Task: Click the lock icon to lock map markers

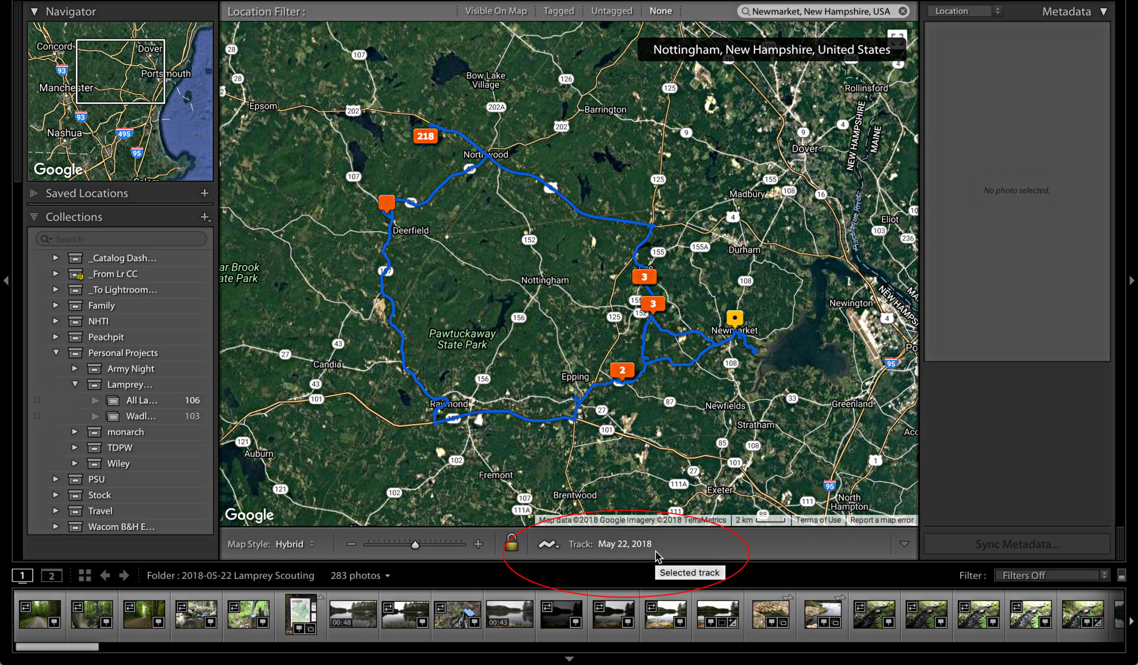Action: pos(511,544)
